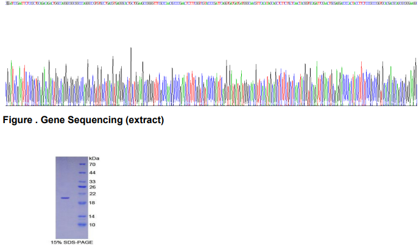Click the 'Figure . Gene Sequencing (extract)' caption
The image size is (419, 245).
point(83,120)
